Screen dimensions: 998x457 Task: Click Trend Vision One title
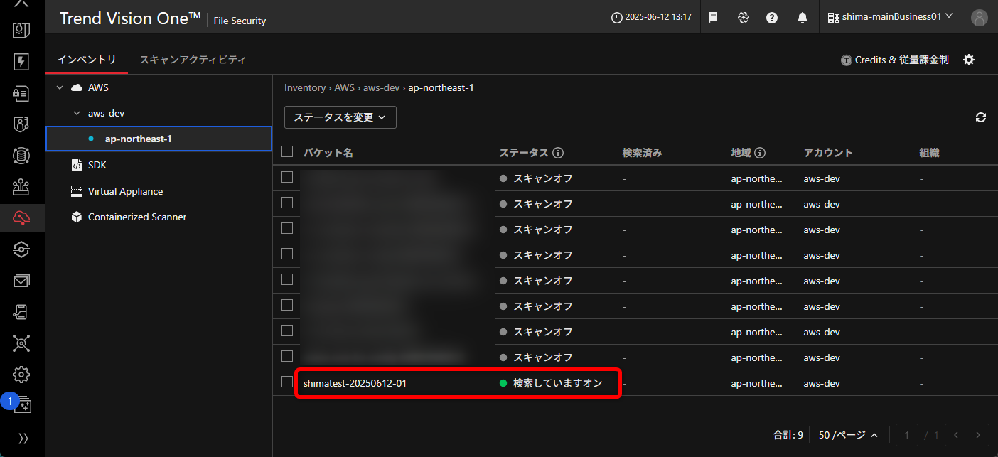coord(130,18)
